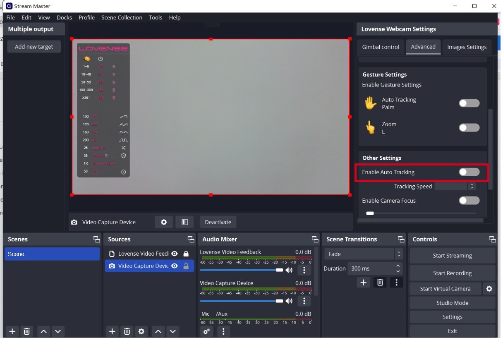Add a scene transition with plus button

[x=363, y=283]
